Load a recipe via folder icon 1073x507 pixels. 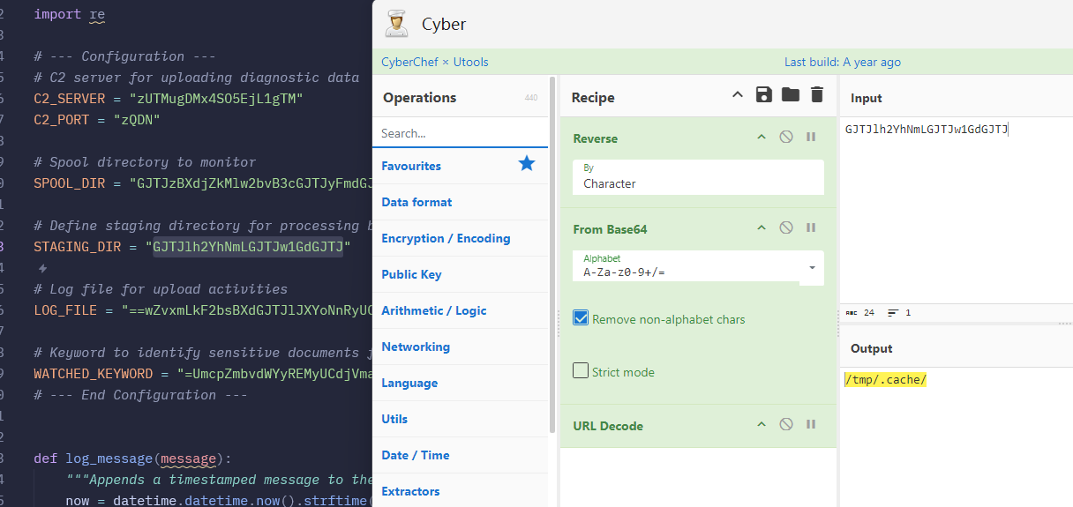[x=791, y=95]
